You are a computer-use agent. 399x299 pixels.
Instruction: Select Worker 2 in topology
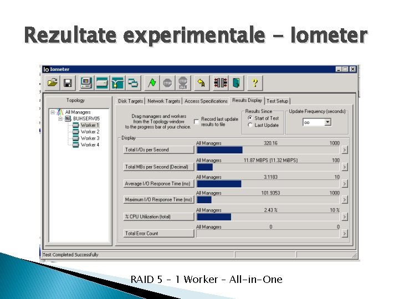coord(90,132)
